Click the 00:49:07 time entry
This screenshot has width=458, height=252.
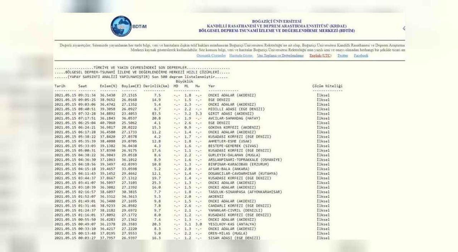(x=87, y=224)
